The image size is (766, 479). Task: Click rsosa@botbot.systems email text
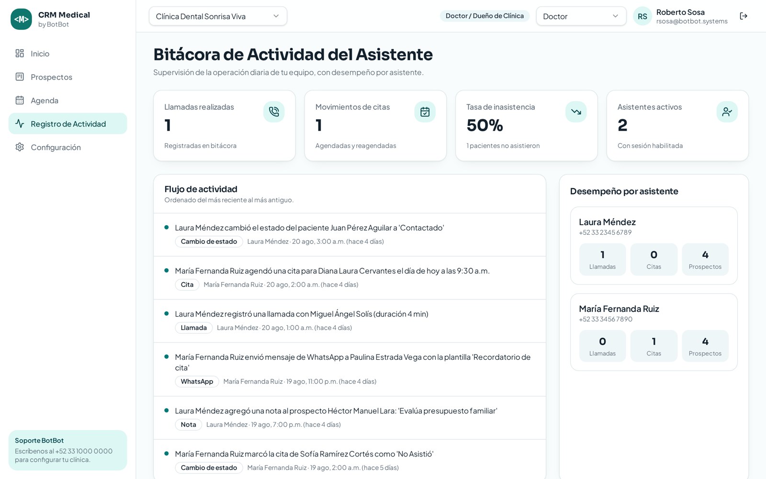click(692, 21)
